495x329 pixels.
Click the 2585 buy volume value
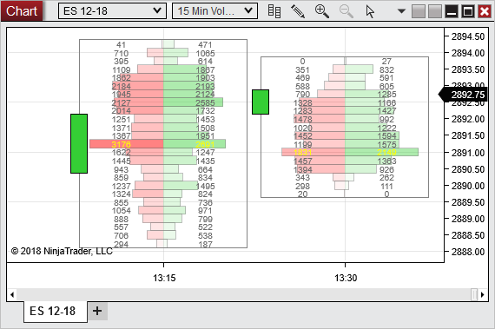click(x=205, y=102)
